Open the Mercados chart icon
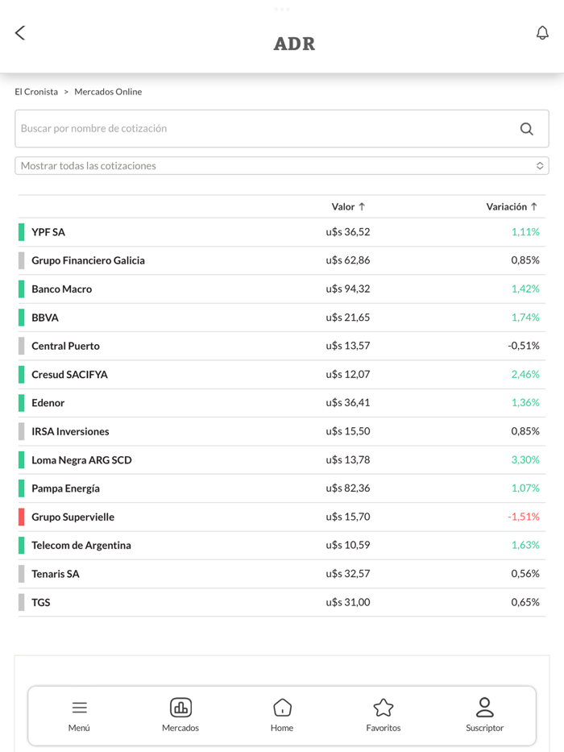The image size is (564, 752). click(x=180, y=708)
